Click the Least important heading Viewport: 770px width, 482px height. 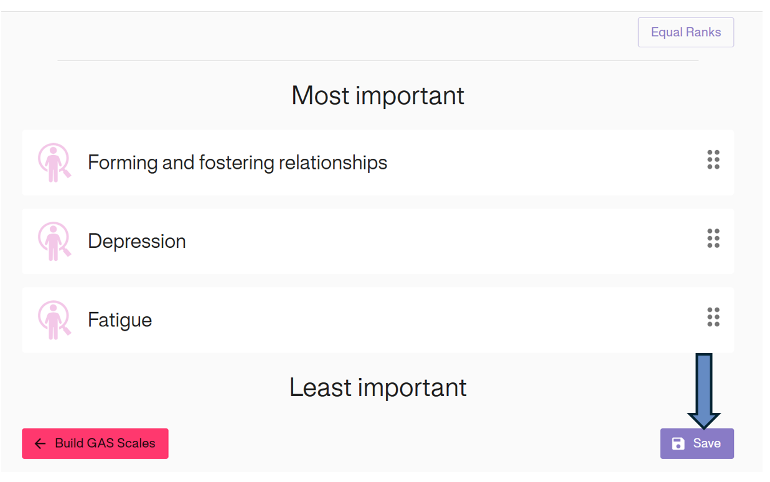(x=378, y=387)
